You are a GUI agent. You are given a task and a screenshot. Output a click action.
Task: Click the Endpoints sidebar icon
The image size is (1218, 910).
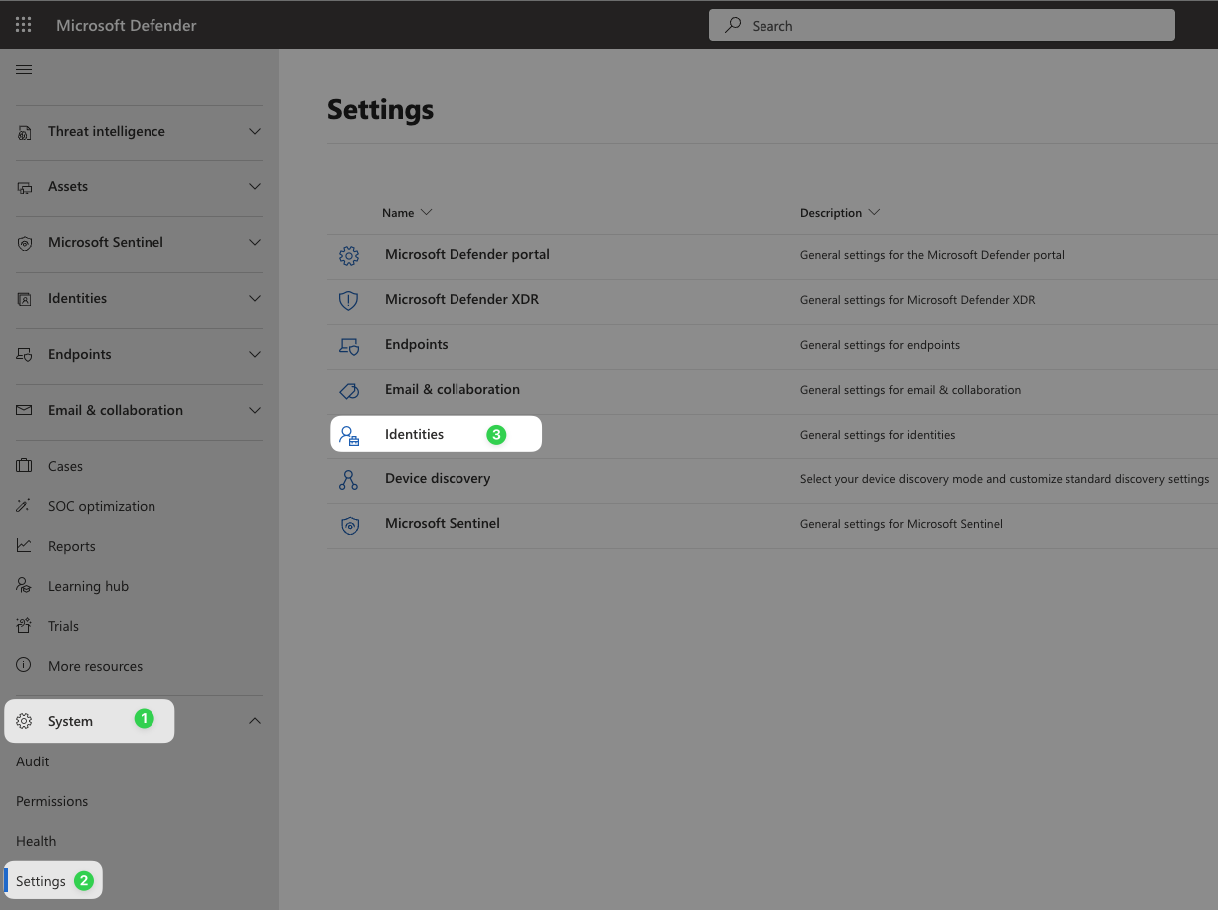pyautogui.click(x=25, y=355)
